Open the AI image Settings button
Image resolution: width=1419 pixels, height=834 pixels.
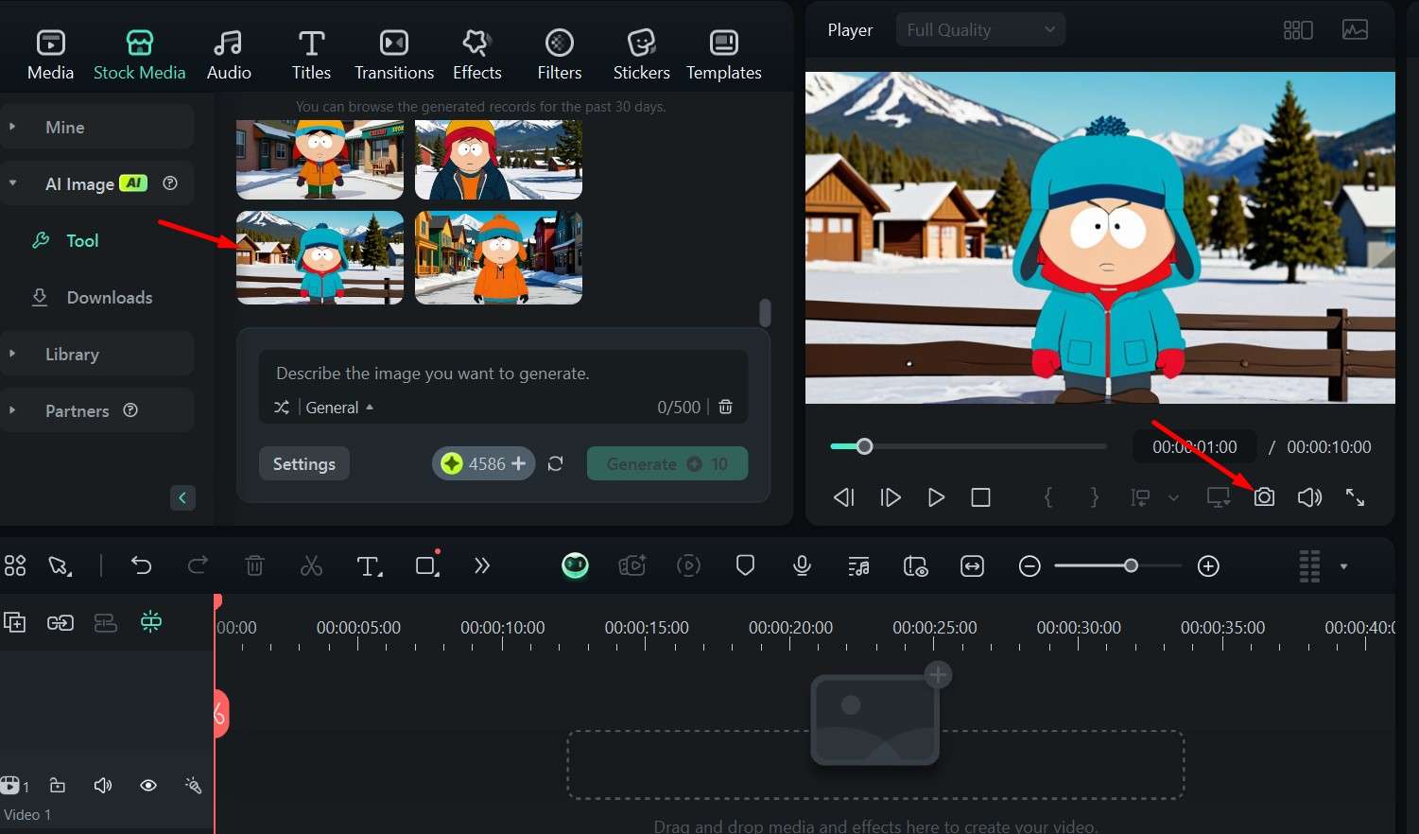point(304,464)
